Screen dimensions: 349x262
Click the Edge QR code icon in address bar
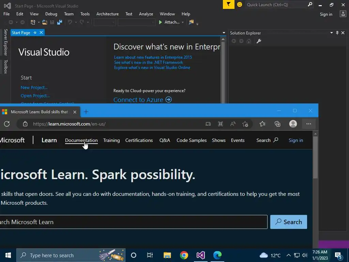tap(221, 124)
